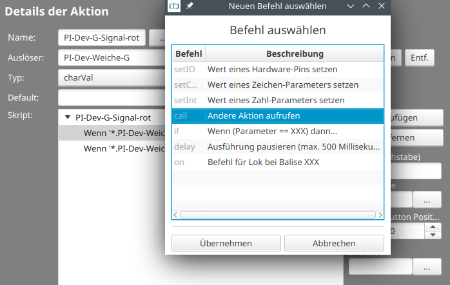This screenshot has height=285, width=450.
Task: Minimize the Neuen Befehl auswählen dialog
Action: tap(351, 6)
